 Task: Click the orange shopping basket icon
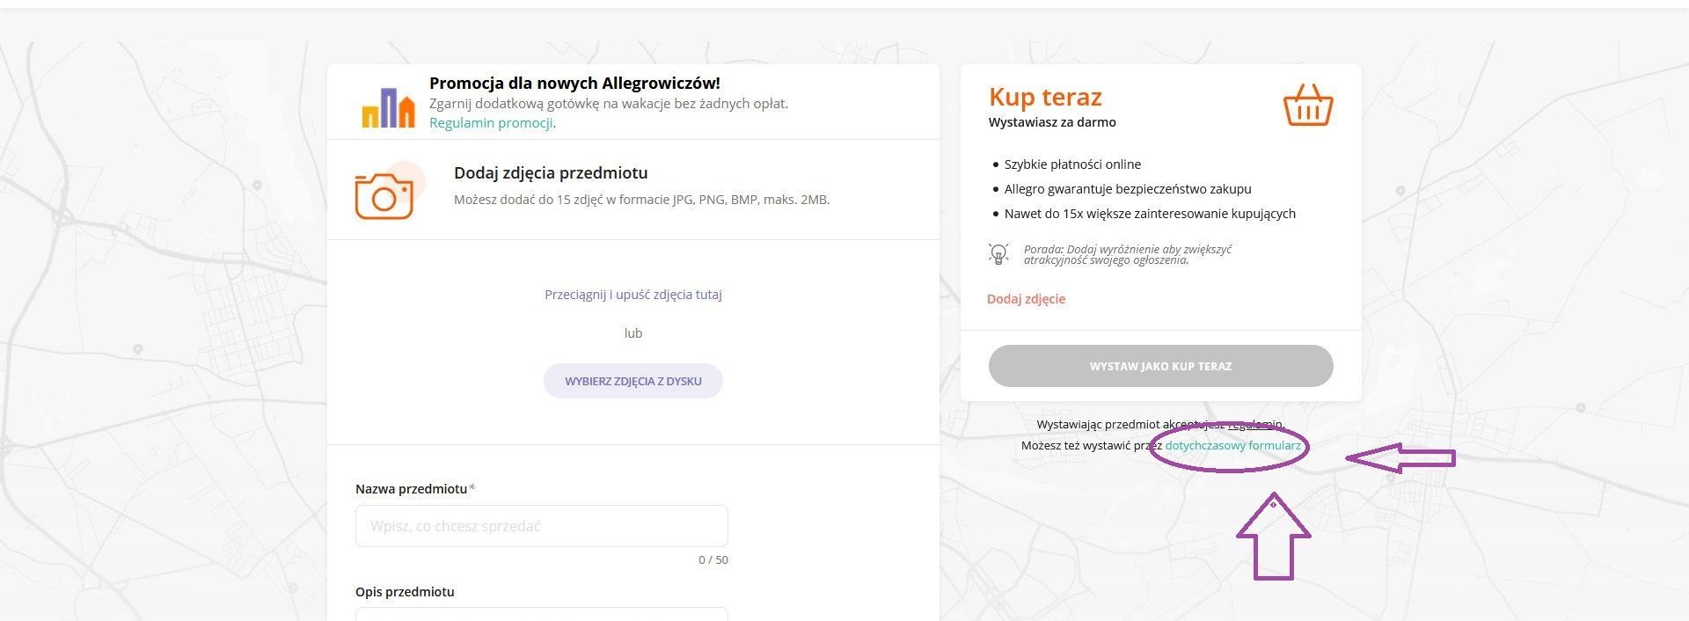click(x=1307, y=106)
